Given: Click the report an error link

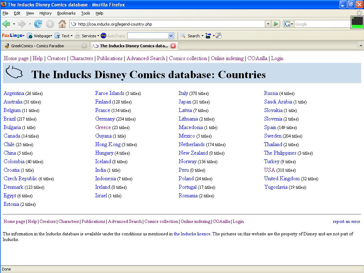Looking at the screenshot, I should [x=346, y=221].
